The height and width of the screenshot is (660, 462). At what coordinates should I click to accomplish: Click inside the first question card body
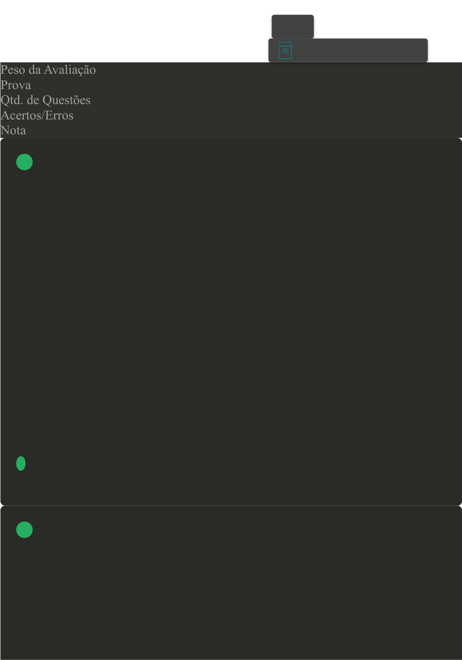point(231,307)
